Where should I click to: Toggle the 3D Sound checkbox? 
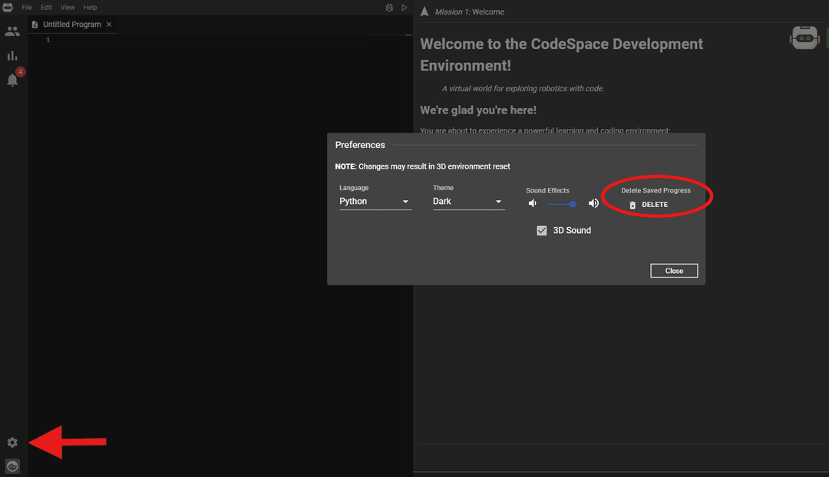[x=541, y=230]
